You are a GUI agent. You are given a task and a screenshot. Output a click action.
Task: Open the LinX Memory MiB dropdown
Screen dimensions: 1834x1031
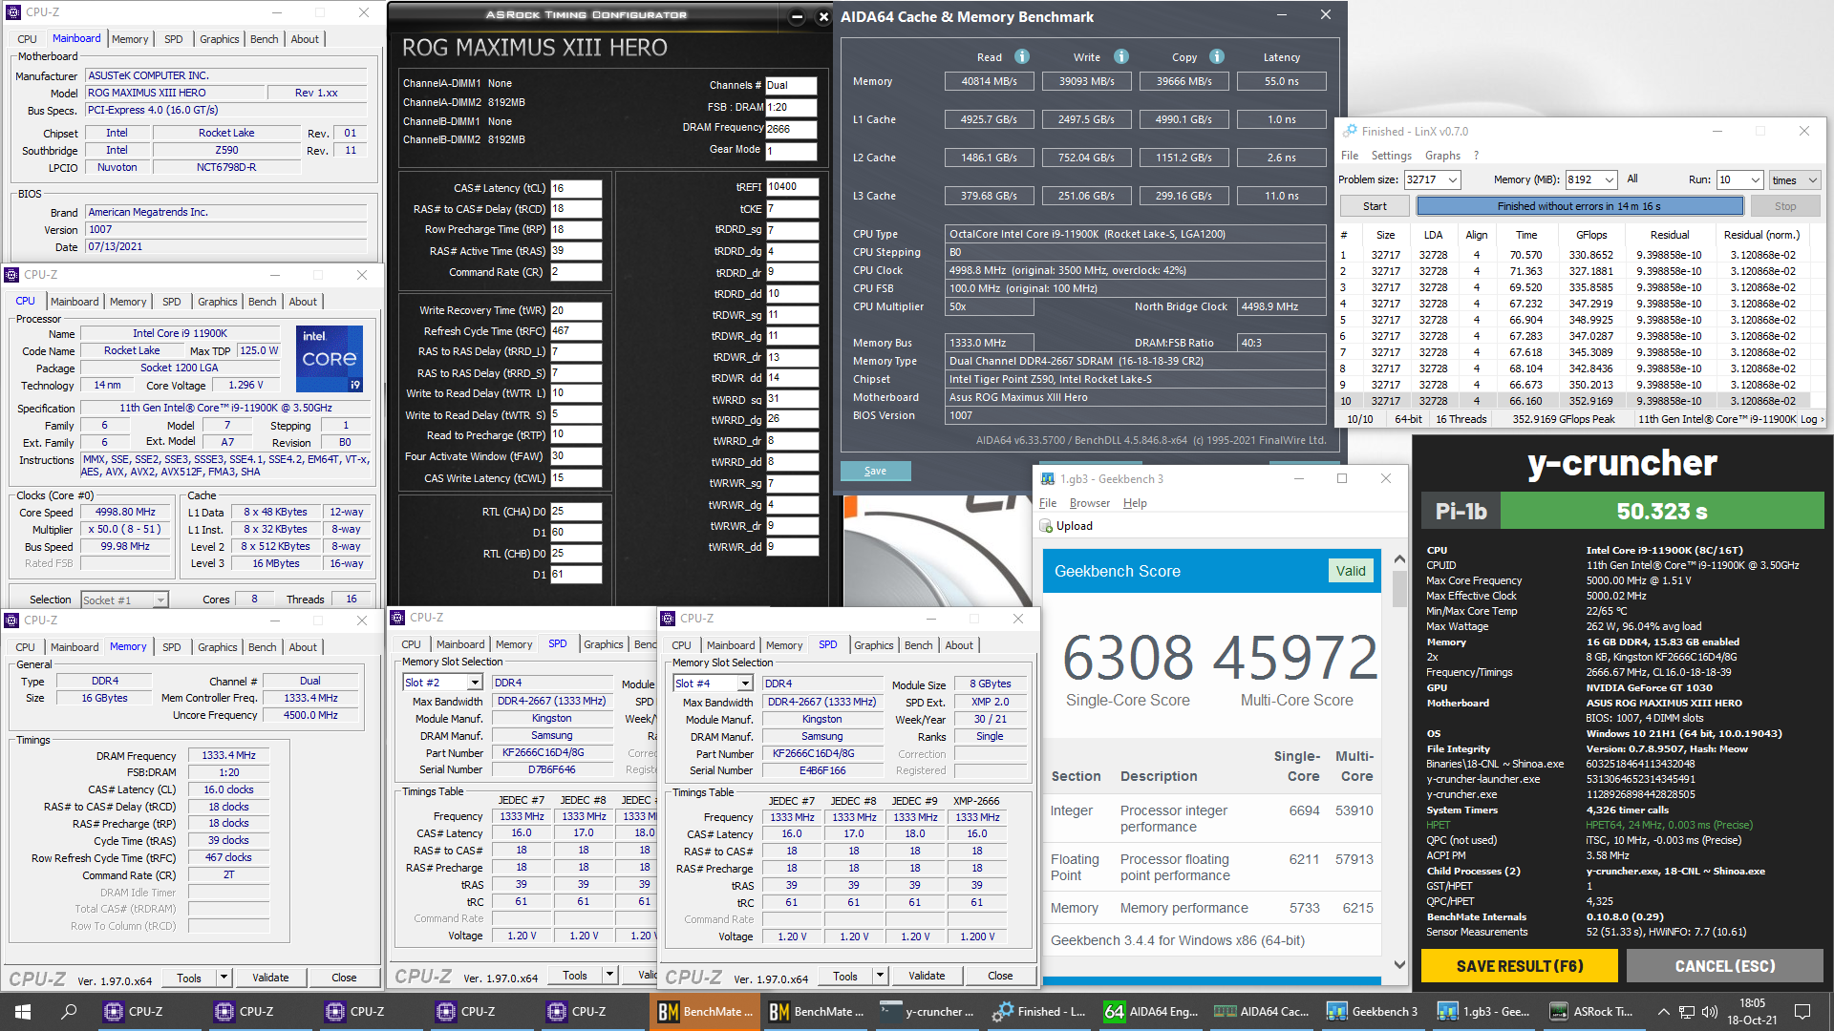[1610, 180]
